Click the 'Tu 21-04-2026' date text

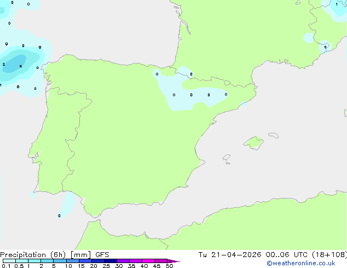(x=230, y=255)
